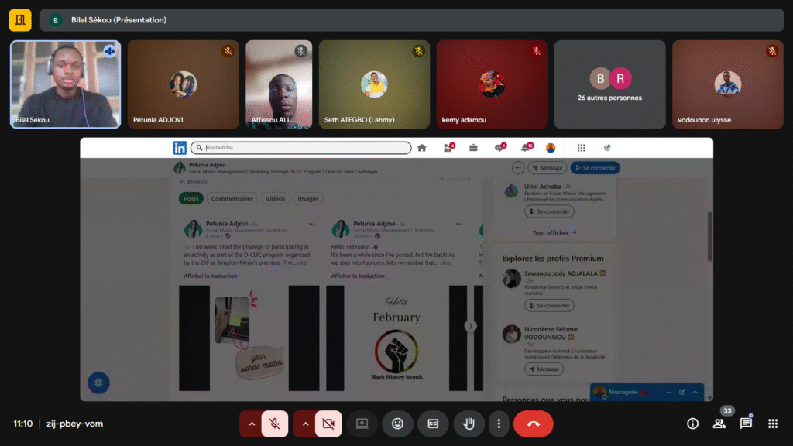Image resolution: width=793 pixels, height=446 pixels.
Task: Open meeting details info icon
Action: (x=693, y=424)
